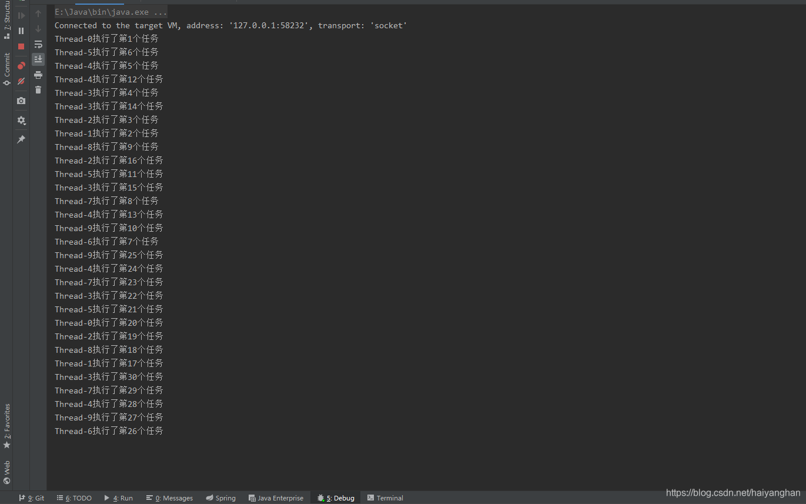
Task: Click line 'Thread-9执行了第10个任务'
Action: [109, 228]
